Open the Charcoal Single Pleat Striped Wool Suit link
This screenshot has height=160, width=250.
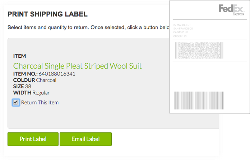pyautogui.click(x=77, y=66)
